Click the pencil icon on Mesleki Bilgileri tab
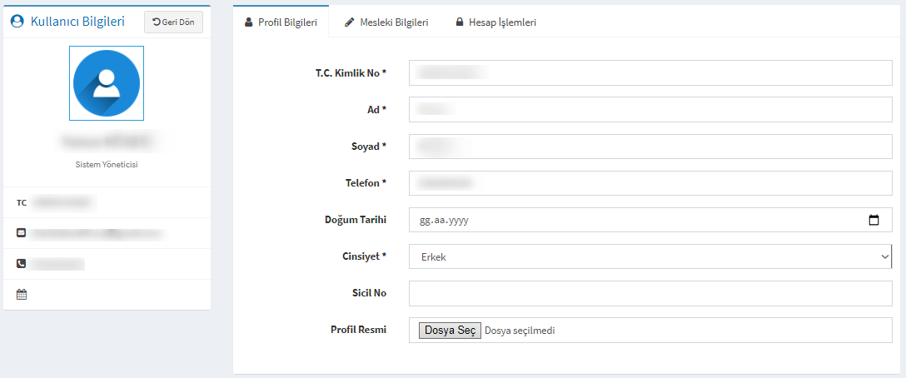The width and height of the screenshot is (906, 378). [x=349, y=22]
